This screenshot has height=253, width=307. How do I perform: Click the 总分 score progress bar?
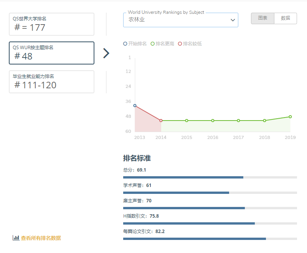click(210, 177)
